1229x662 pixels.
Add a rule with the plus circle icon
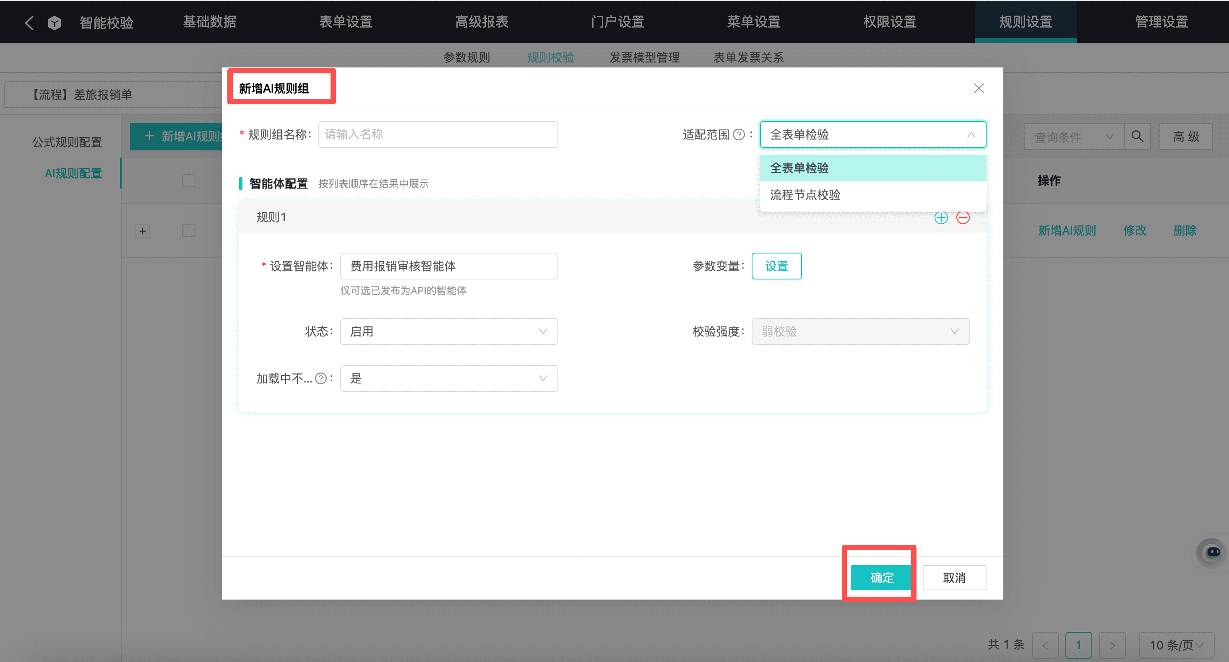pyautogui.click(x=941, y=218)
